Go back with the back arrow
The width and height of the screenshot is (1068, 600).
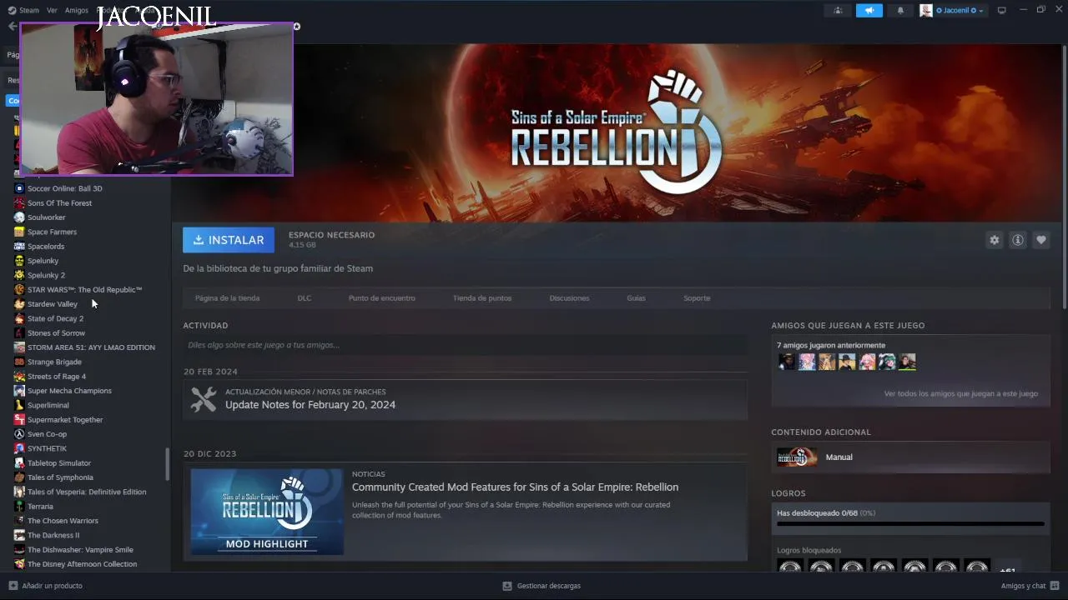[x=12, y=27]
